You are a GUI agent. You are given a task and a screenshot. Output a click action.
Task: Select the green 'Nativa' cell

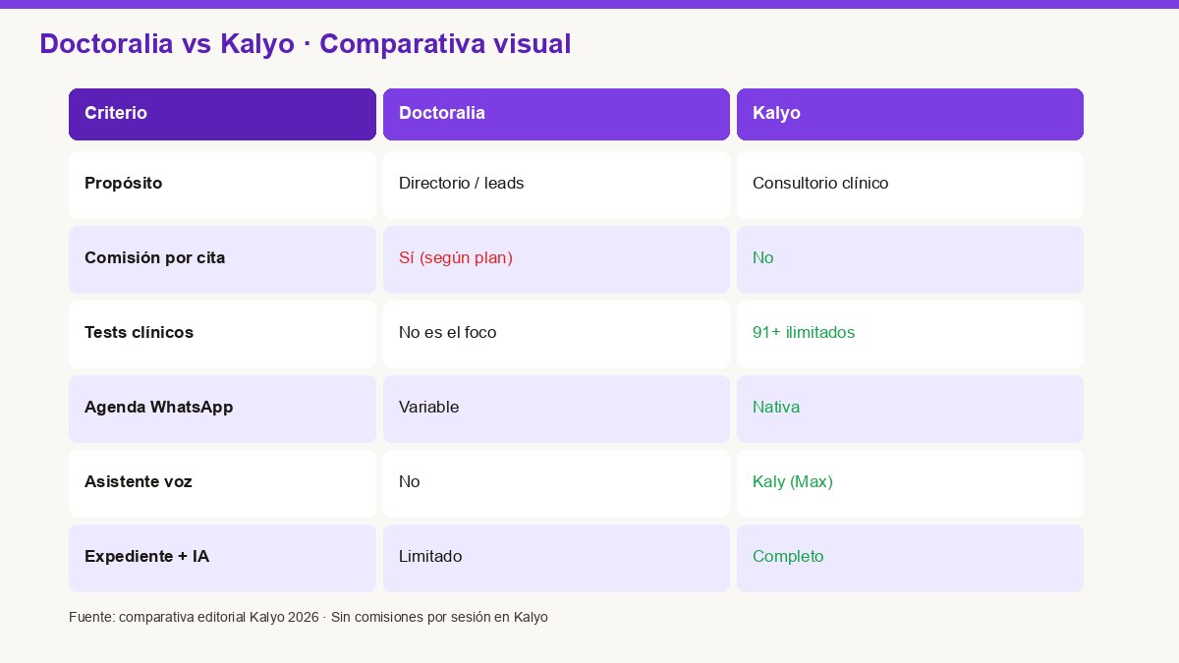pyautogui.click(x=910, y=409)
